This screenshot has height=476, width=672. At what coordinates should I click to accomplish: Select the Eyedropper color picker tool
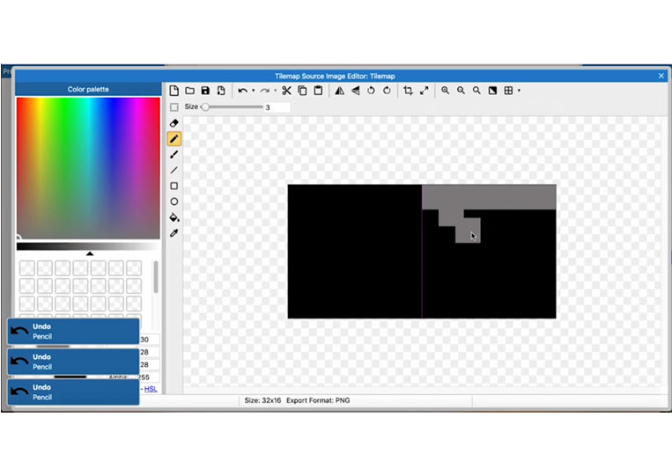174,233
